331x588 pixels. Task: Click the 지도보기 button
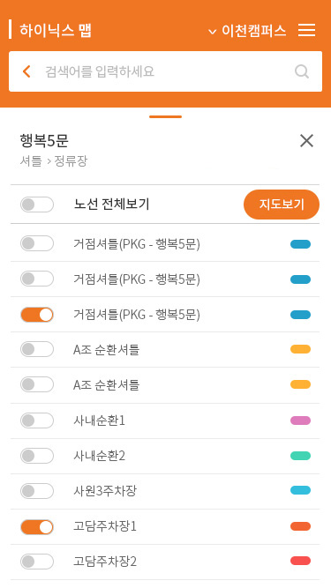(x=282, y=205)
